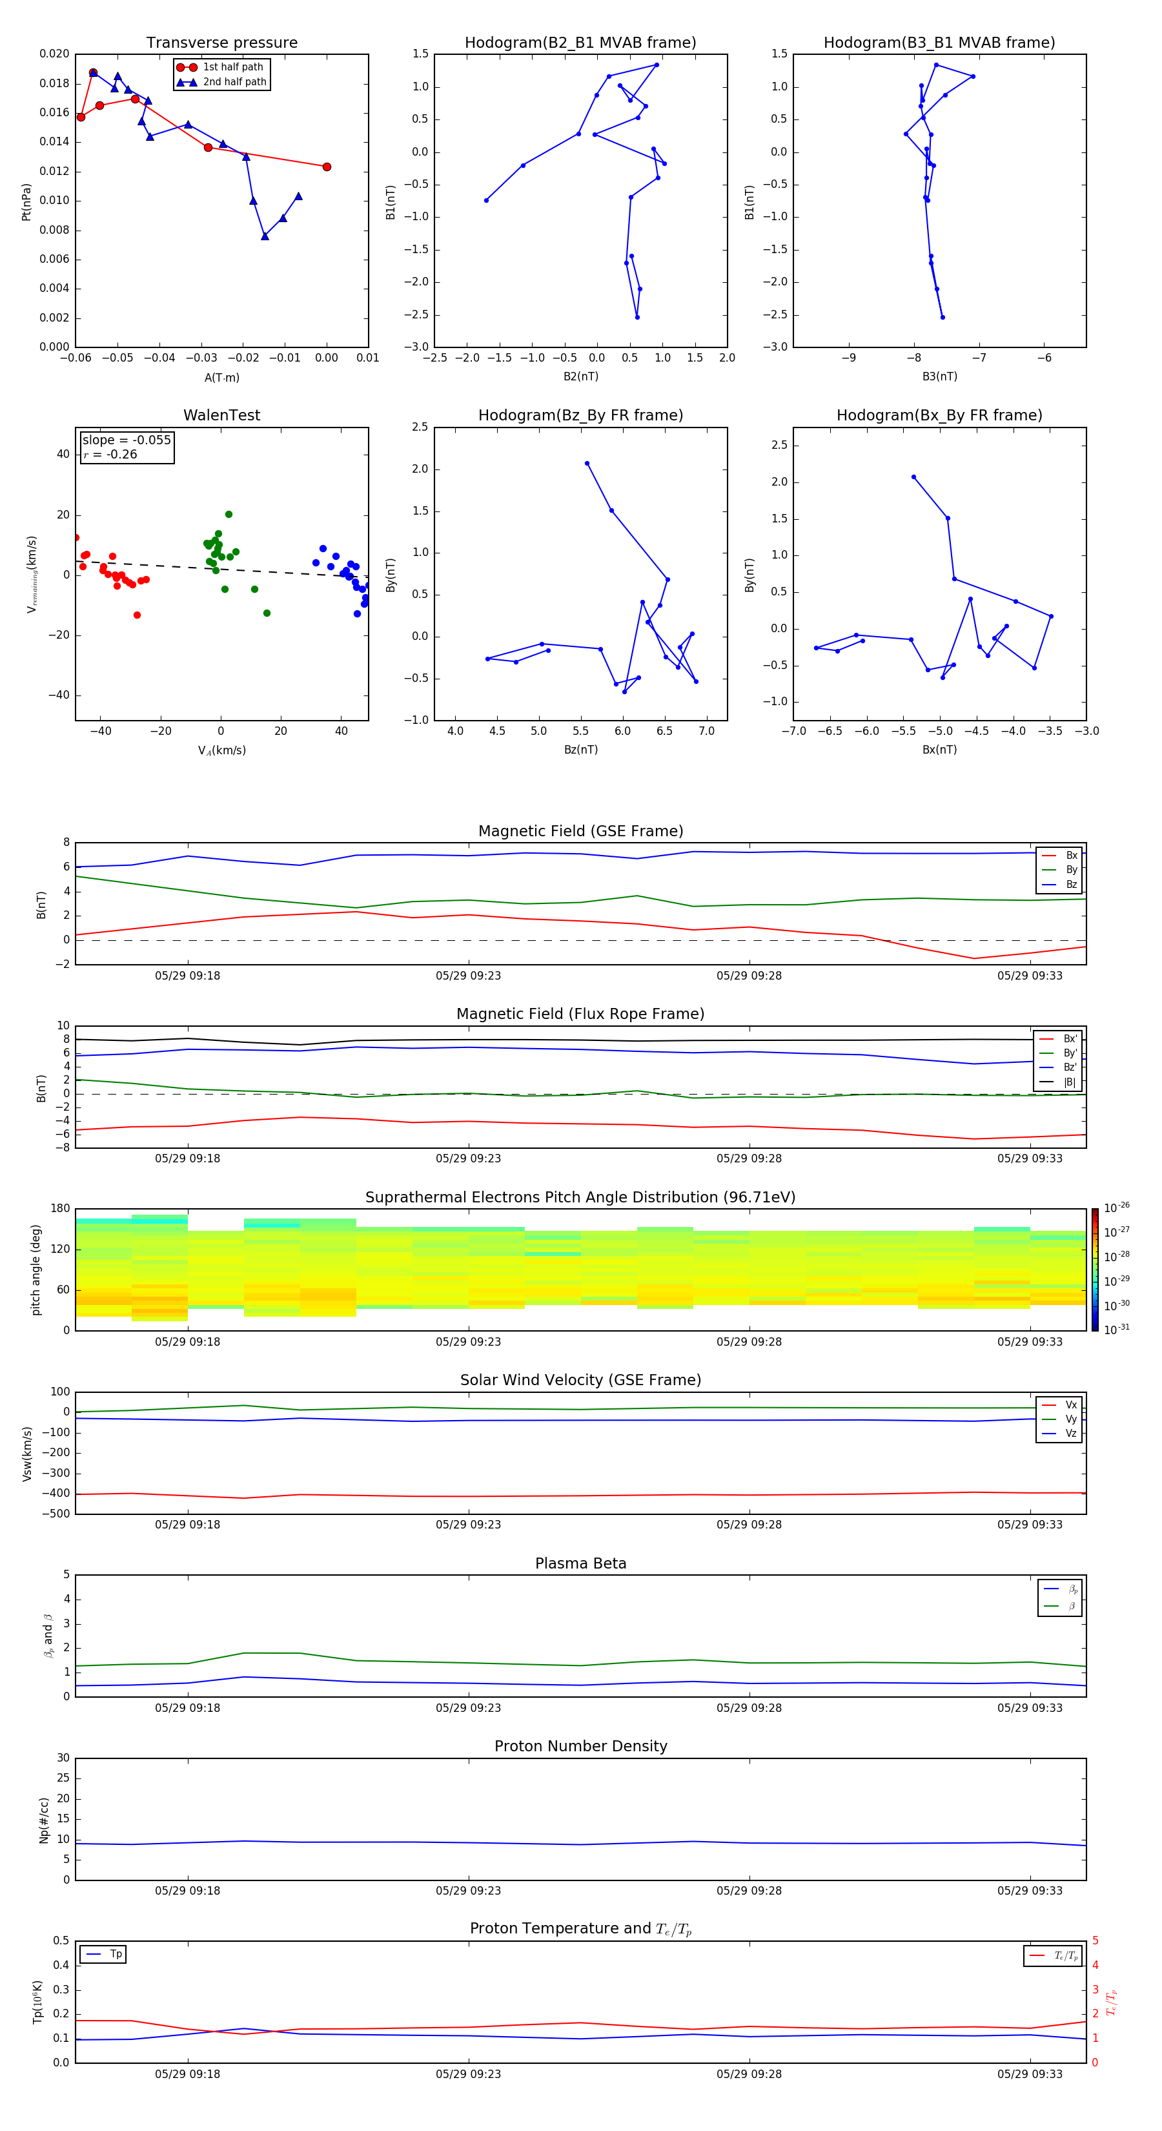Click the 'B2(nT)' x-axis label

click(x=580, y=376)
